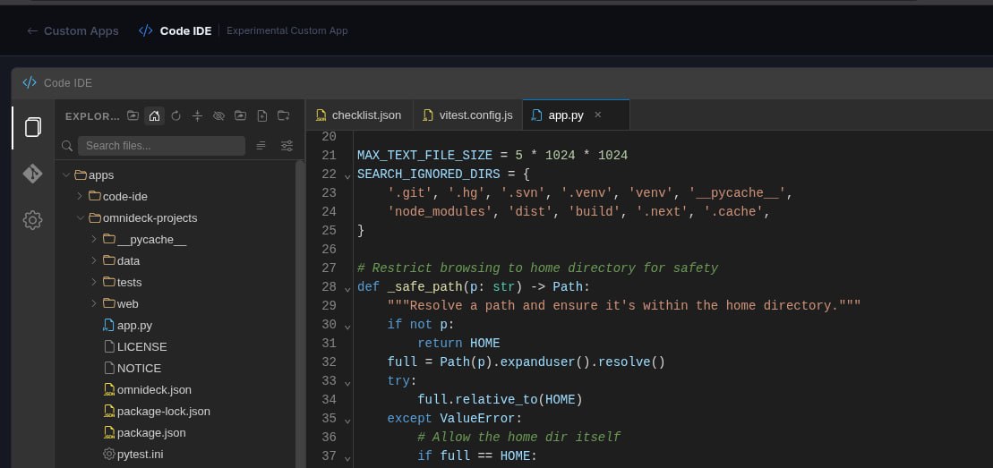Open the Source Control git view
Image resolution: width=993 pixels, height=468 pixels.
[33, 174]
